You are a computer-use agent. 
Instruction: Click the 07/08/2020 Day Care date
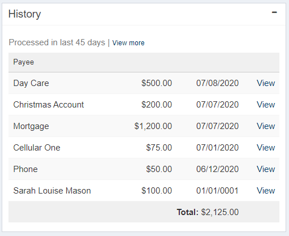tap(218, 83)
